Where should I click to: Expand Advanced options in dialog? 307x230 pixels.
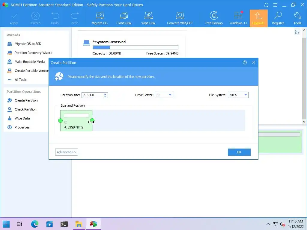pyautogui.click(x=67, y=152)
